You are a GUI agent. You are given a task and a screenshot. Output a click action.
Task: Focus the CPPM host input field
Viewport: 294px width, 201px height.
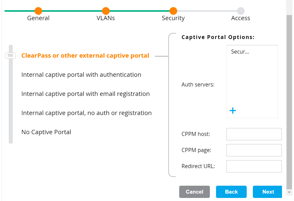coord(254,134)
